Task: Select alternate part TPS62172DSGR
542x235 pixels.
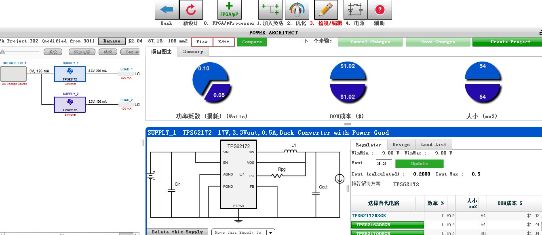Action: [369, 216]
